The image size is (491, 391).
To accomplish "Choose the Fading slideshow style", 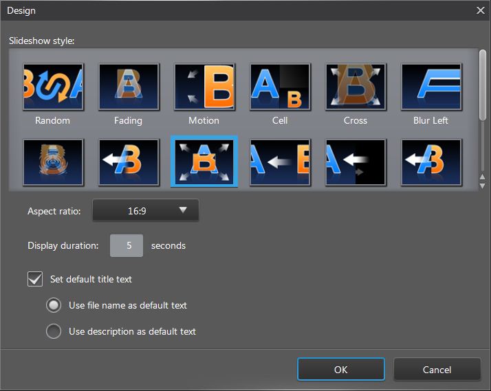I will coord(129,87).
